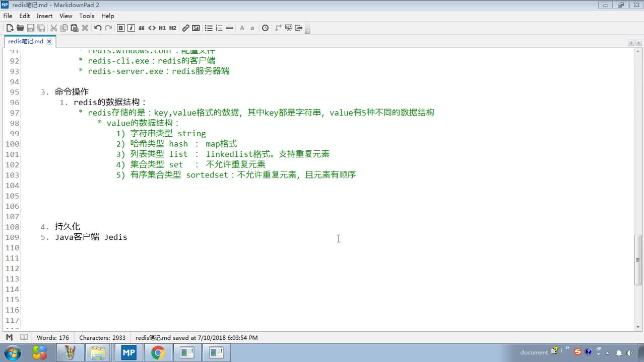Open Google Chrome from the taskbar

click(x=158, y=353)
